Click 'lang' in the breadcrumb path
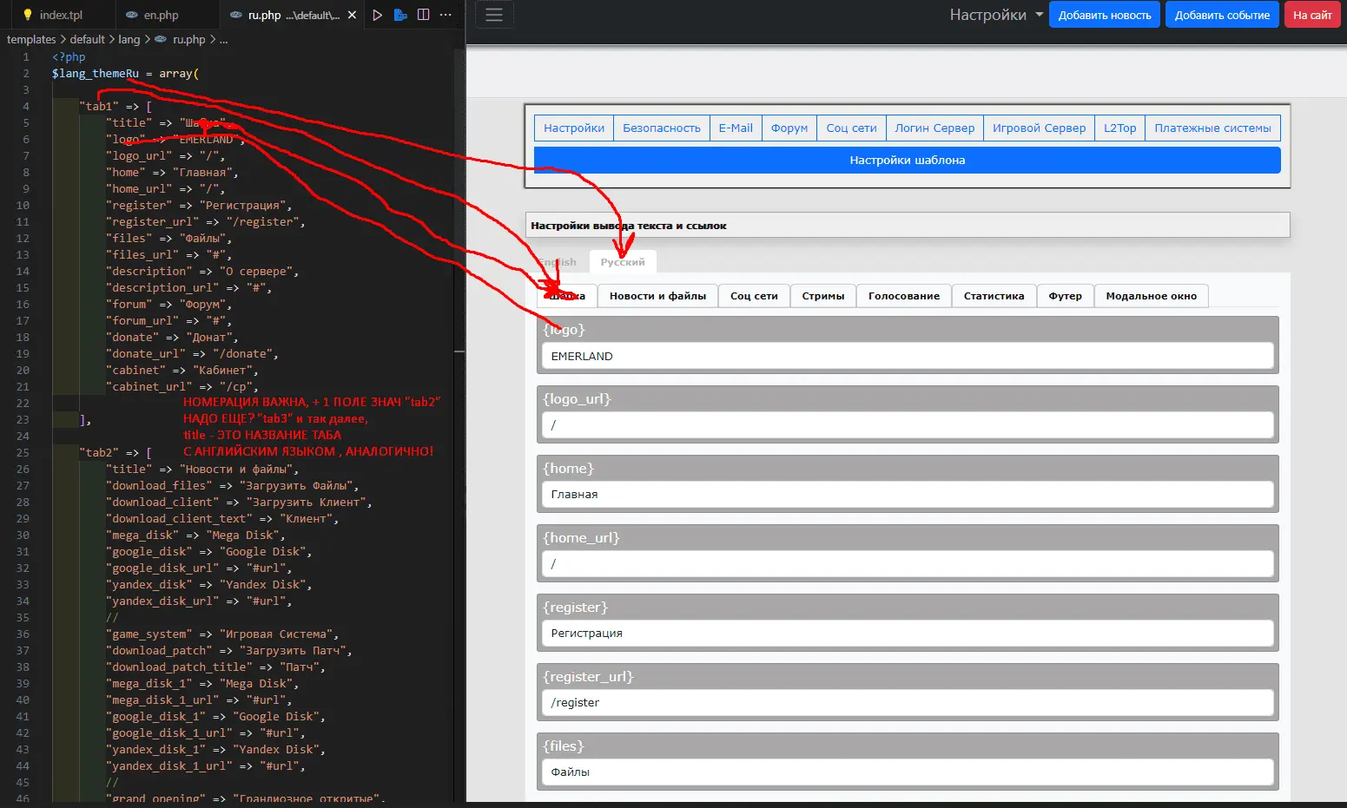This screenshot has width=1347, height=808. point(129,40)
